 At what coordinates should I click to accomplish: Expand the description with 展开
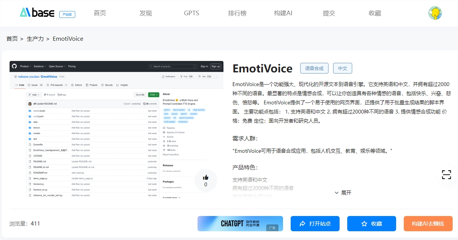(343, 193)
